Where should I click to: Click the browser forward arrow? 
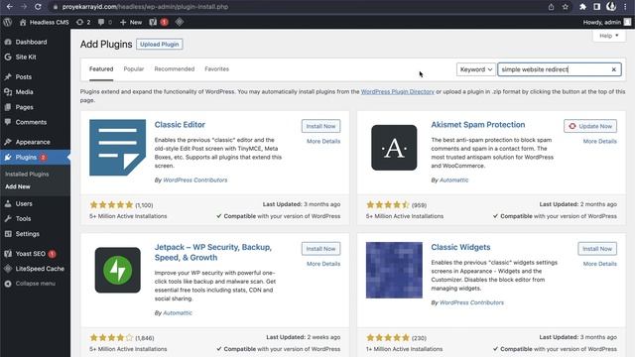[24, 7]
